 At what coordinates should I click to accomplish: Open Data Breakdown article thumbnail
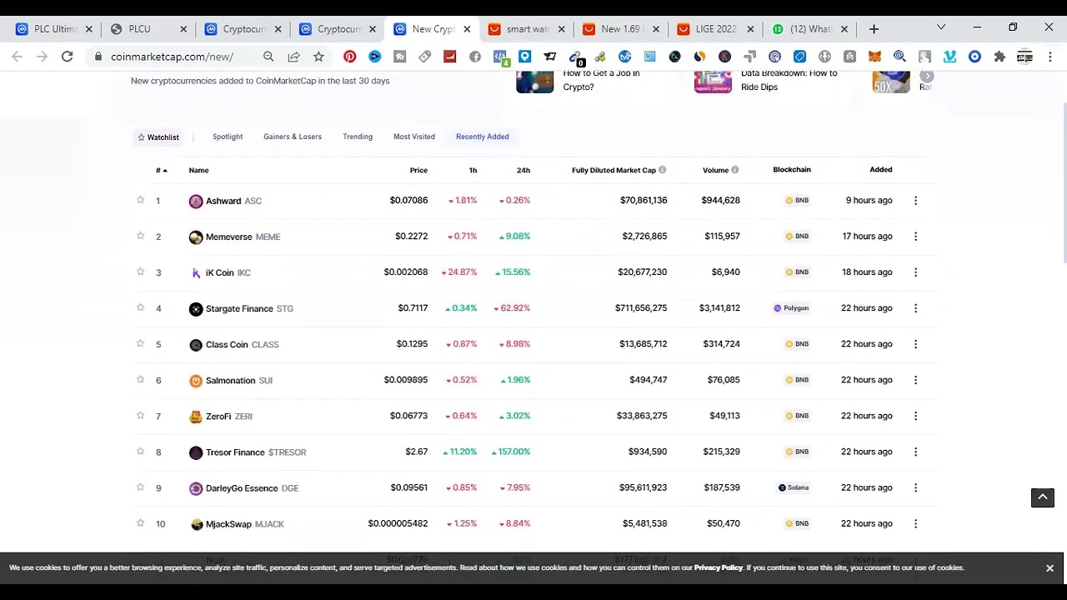[713, 81]
